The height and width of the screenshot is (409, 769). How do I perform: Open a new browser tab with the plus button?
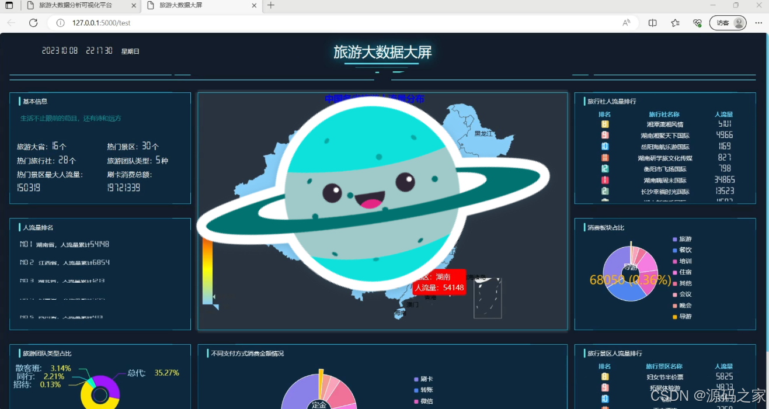[x=270, y=7]
